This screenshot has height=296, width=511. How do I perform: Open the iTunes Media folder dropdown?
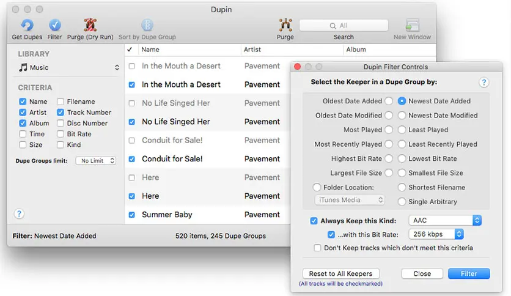350,200
